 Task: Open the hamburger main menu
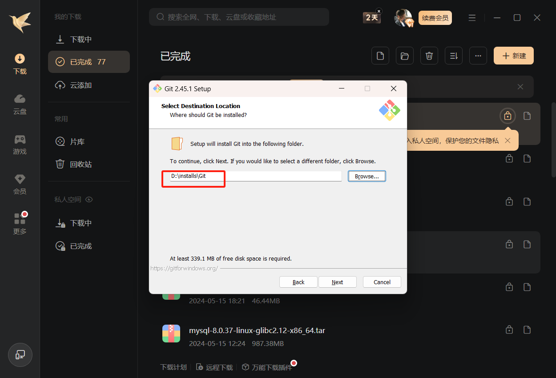472,18
